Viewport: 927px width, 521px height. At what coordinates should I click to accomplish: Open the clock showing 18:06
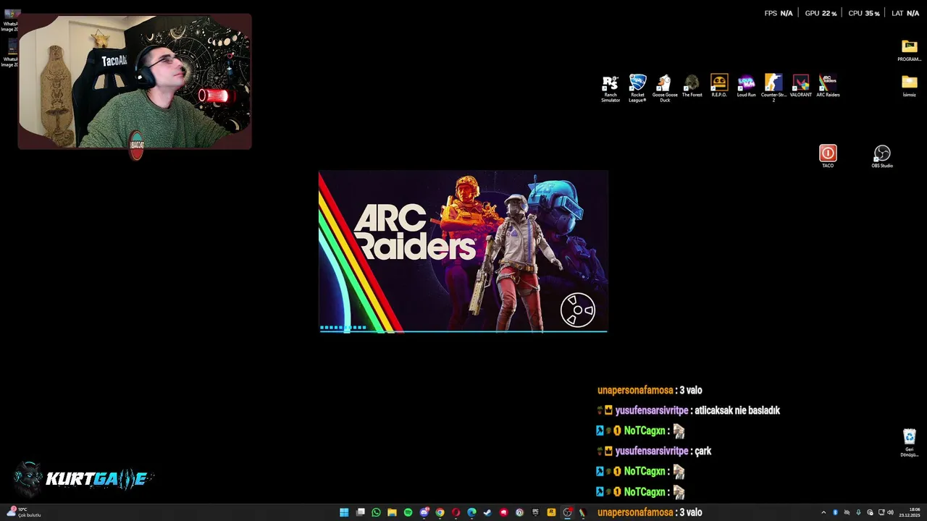tap(910, 512)
